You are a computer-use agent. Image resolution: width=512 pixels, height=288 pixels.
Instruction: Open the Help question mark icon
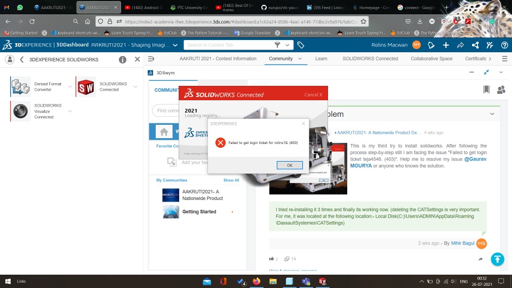click(x=505, y=45)
